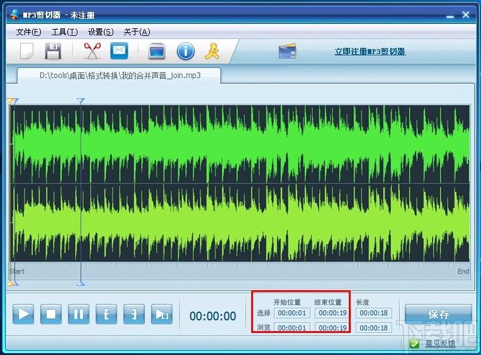
Task: Click the Start label on the timeline
Action: (x=17, y=271)
